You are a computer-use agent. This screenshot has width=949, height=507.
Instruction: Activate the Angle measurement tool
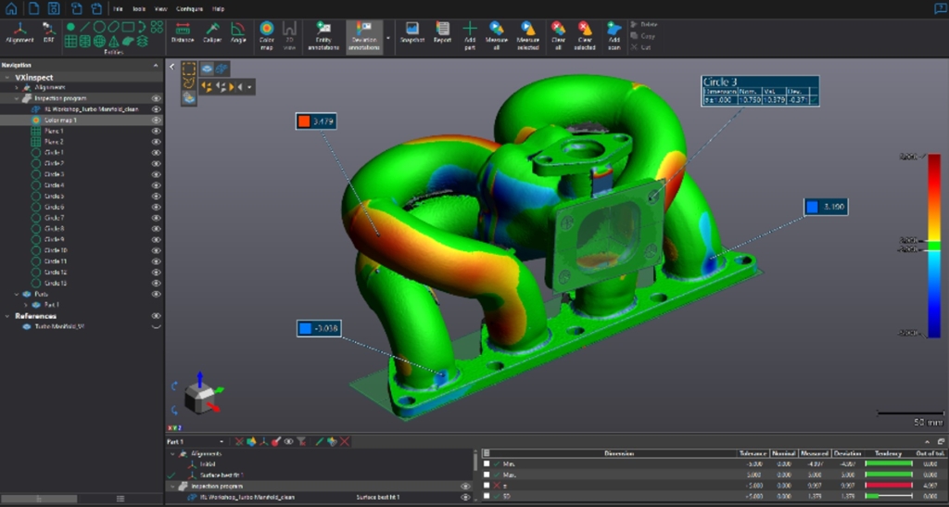pos(238,32)
